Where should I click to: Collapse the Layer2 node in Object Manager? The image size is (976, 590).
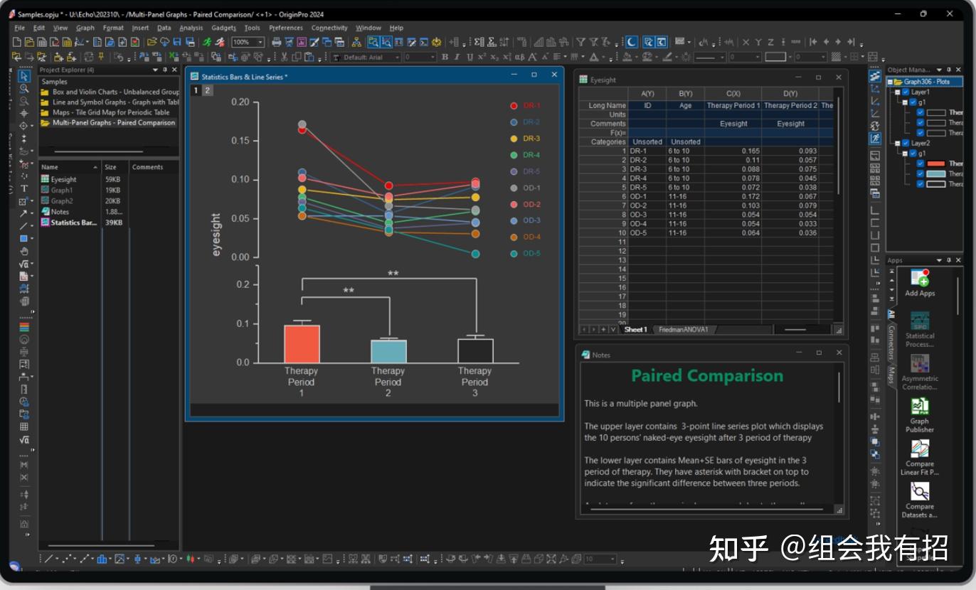coord(898,143)
